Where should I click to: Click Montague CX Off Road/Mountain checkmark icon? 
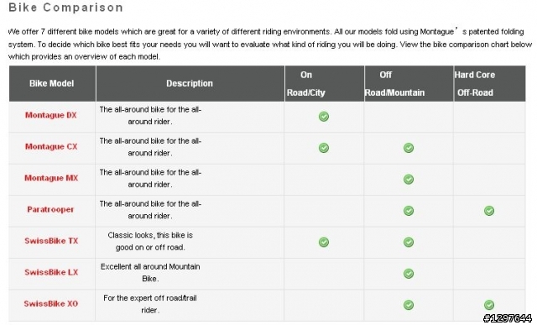(409, 148)
